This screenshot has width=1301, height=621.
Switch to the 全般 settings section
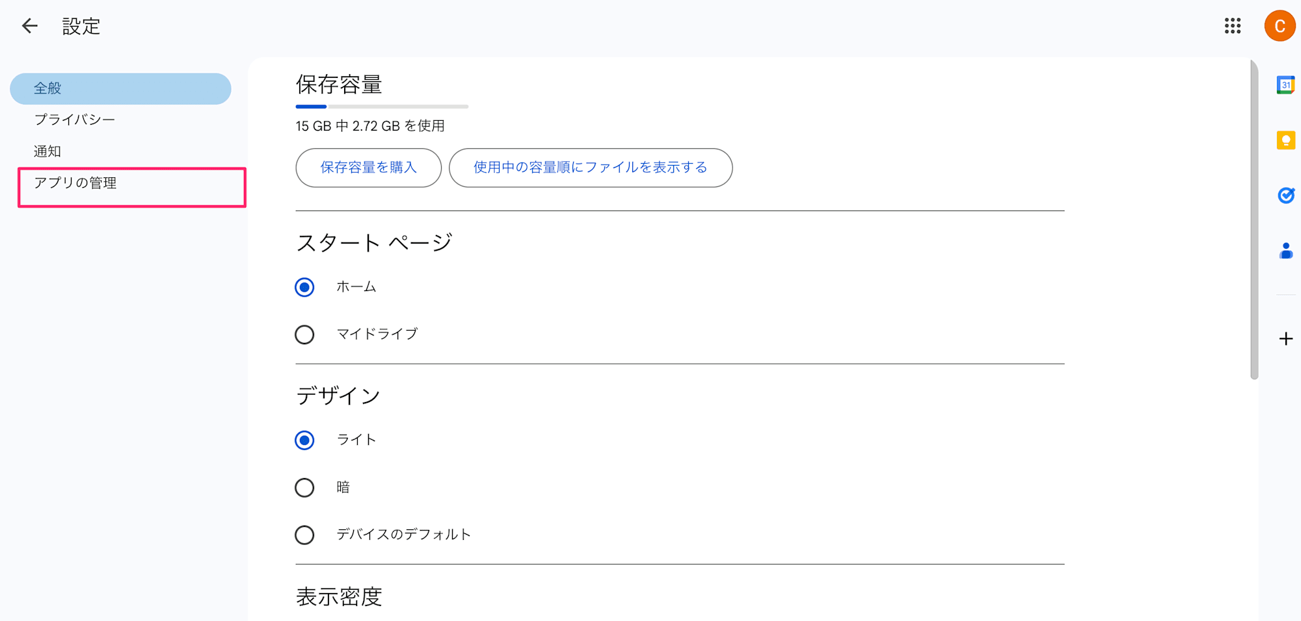point(47,88)
